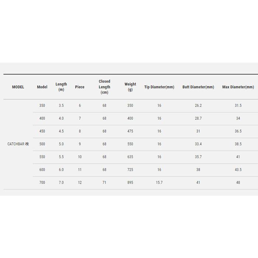Click the 26.2 butt diameter value
The height and width of the screenshot is (258, 258).
tap(198, 105)
